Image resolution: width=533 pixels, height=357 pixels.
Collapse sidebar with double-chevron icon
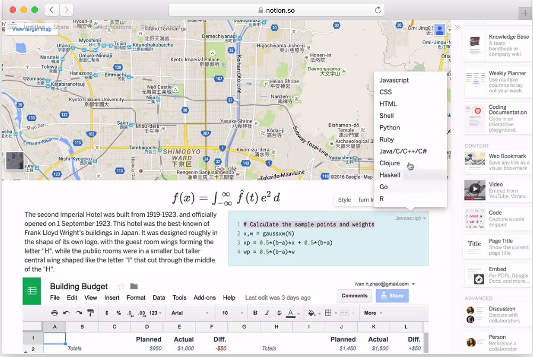457,28
